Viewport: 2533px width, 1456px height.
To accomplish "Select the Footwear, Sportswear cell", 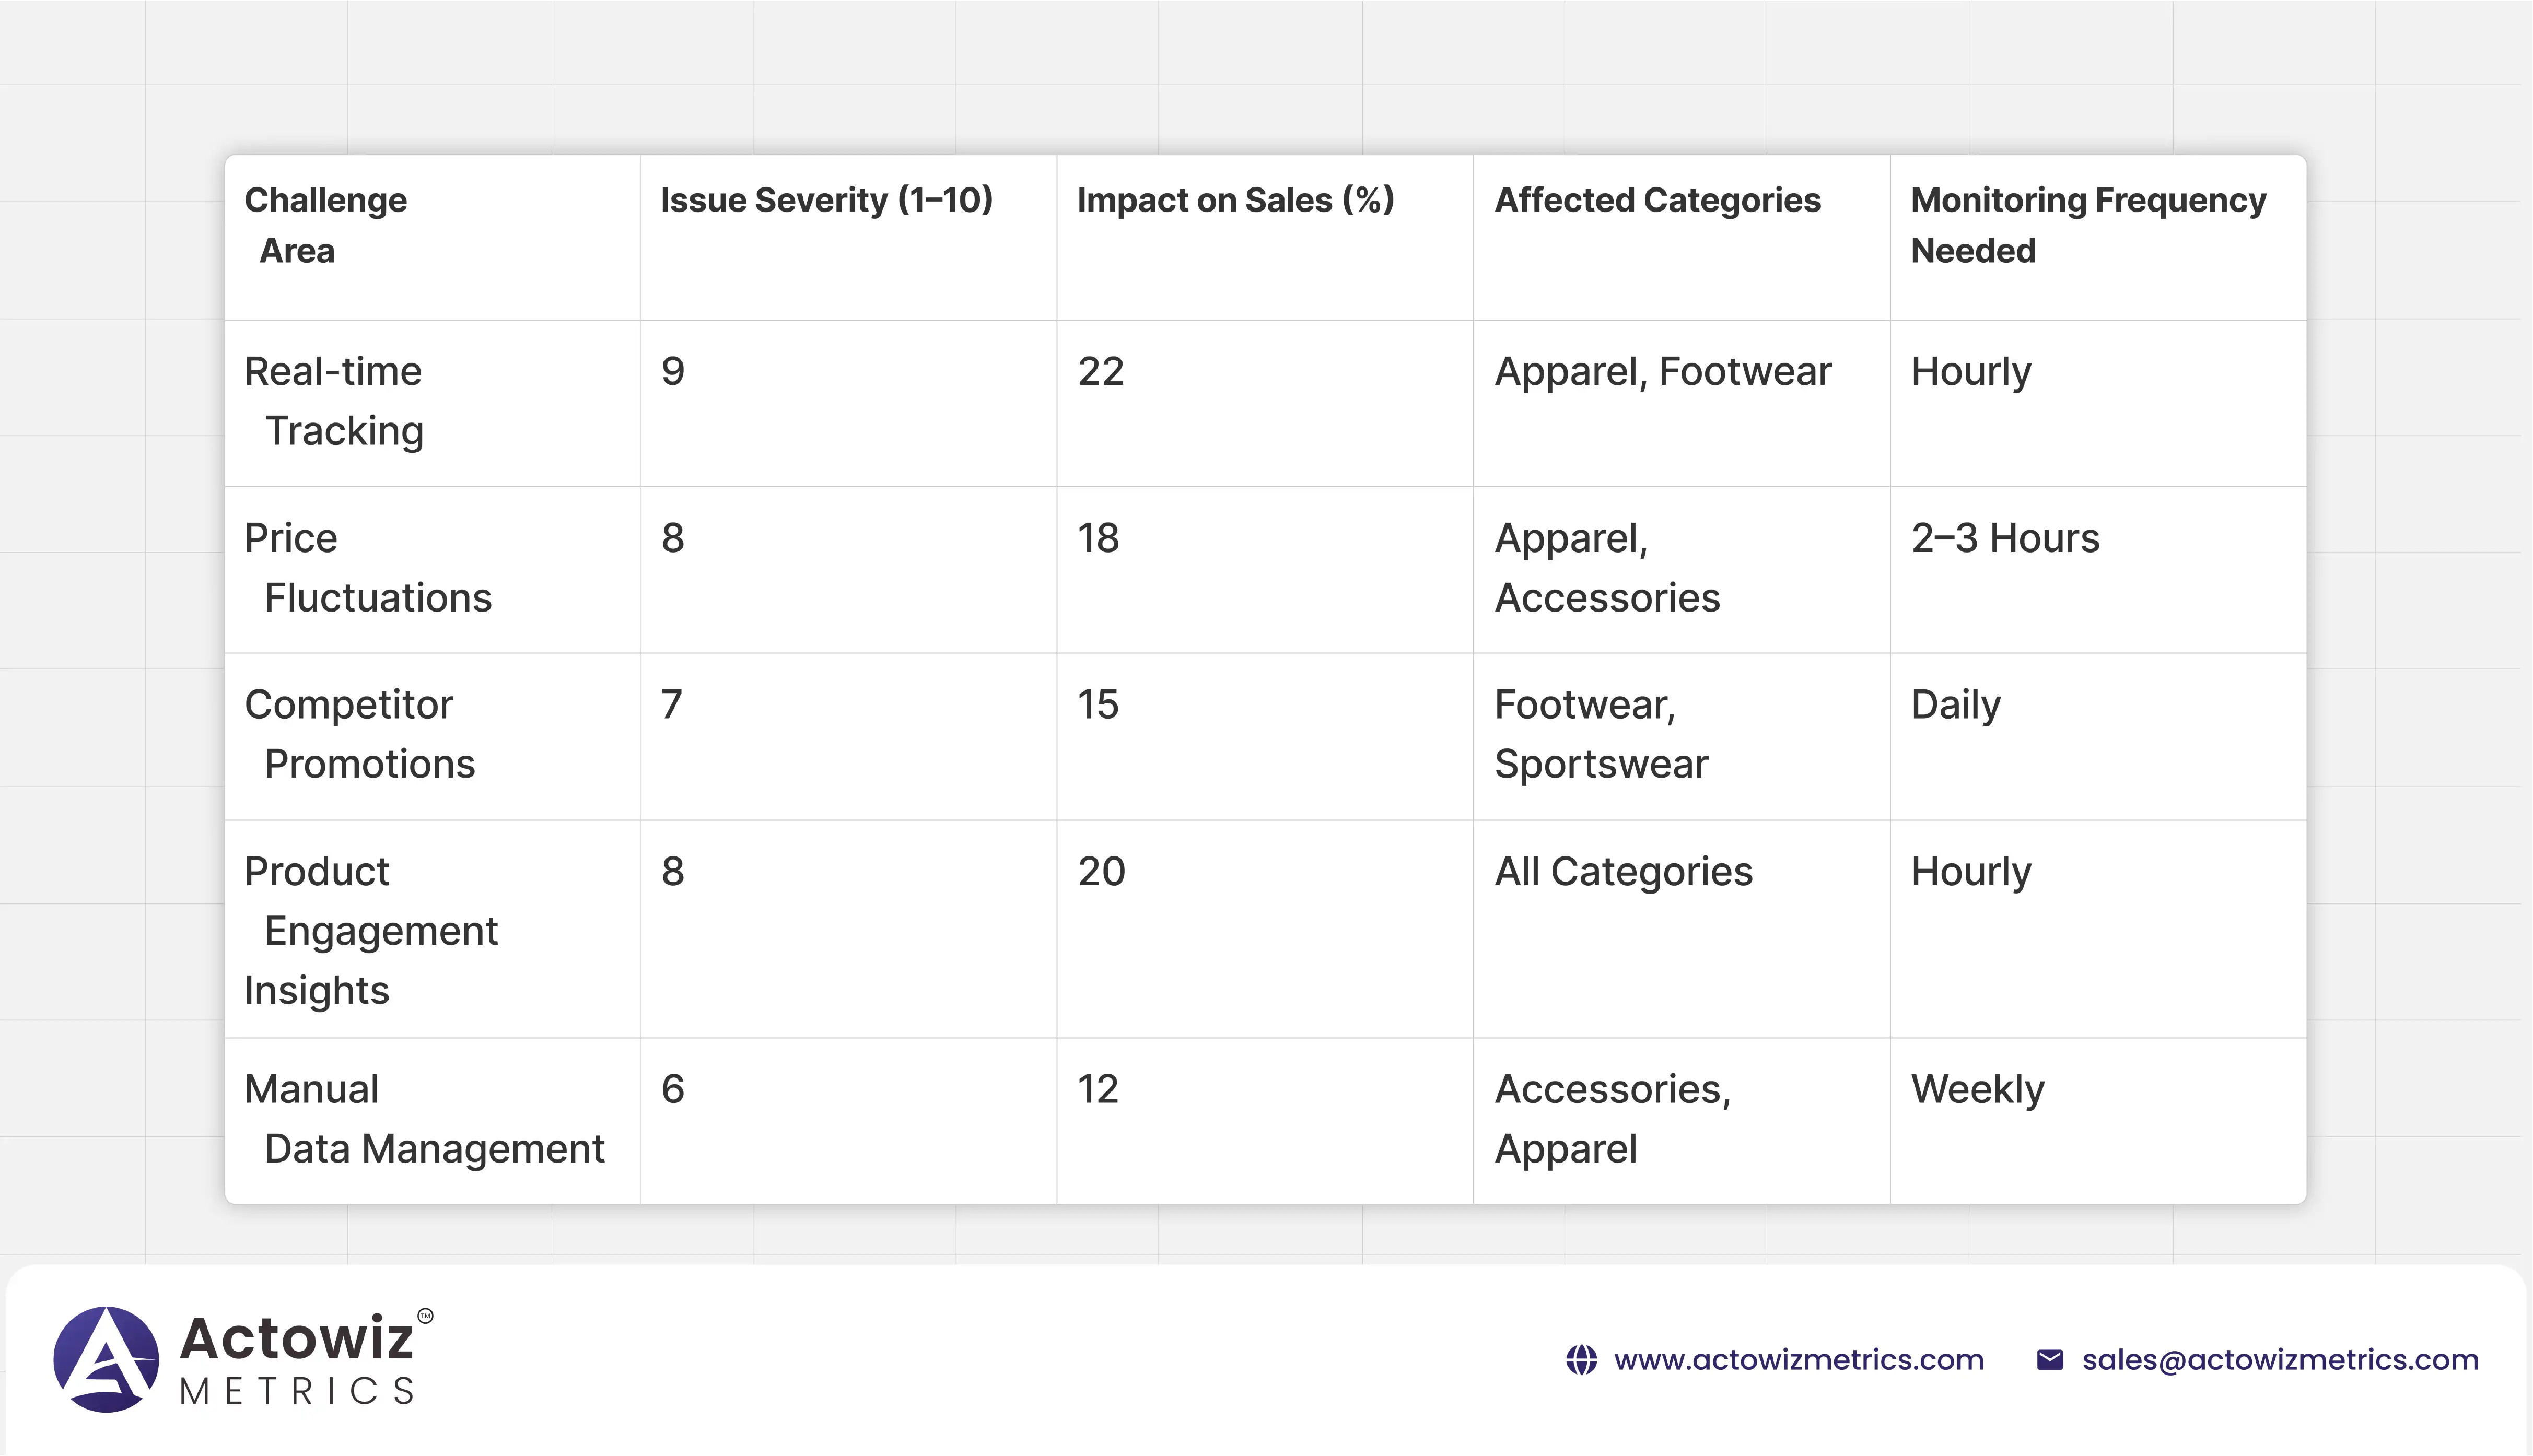I will tap(1601, 734).
